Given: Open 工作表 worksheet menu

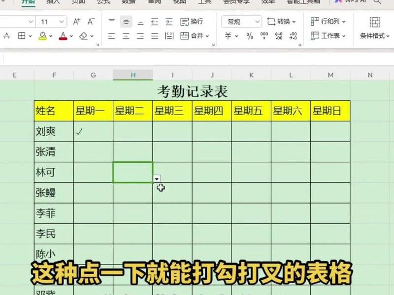Looking at the screenshot, I should click(328, 36).
